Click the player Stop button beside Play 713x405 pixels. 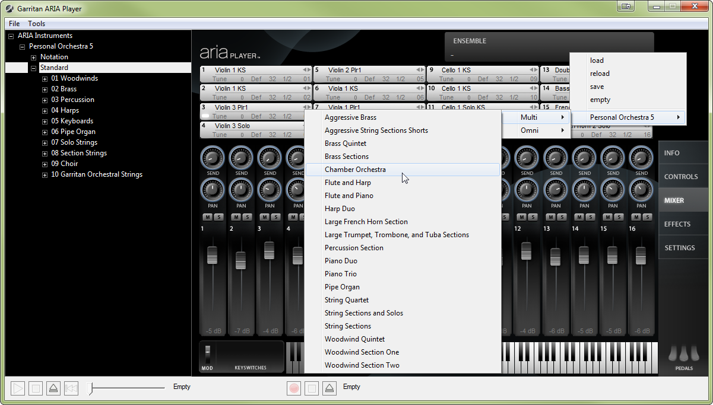coord(36,388)
